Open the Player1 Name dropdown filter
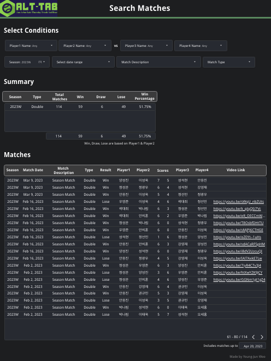This screenshot has width=271, height=361. tap(31, 46)
